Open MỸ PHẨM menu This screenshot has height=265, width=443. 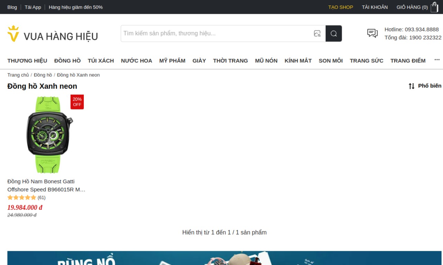[x=172, y=61]
